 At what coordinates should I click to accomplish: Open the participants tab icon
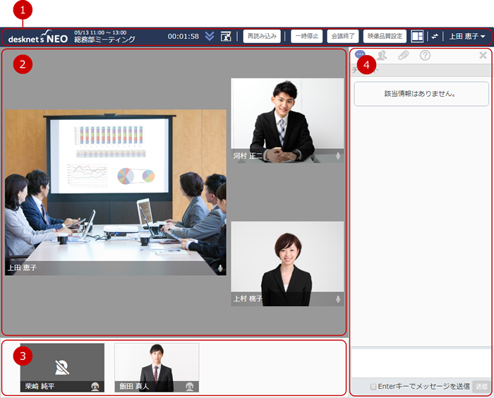click(382, 55)
